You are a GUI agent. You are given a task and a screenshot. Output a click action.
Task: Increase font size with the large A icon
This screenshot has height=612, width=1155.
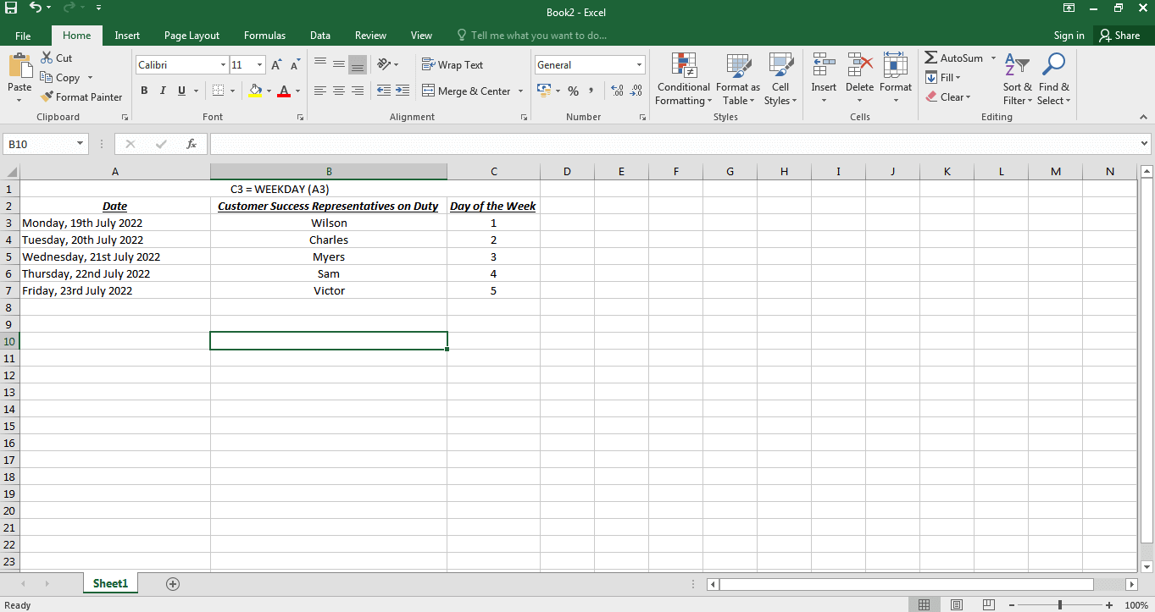276,64
